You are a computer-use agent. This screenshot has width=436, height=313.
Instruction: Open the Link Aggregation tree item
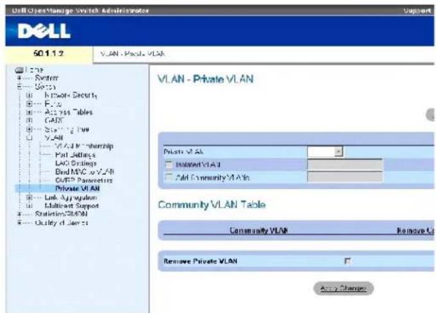pos(71,197)
